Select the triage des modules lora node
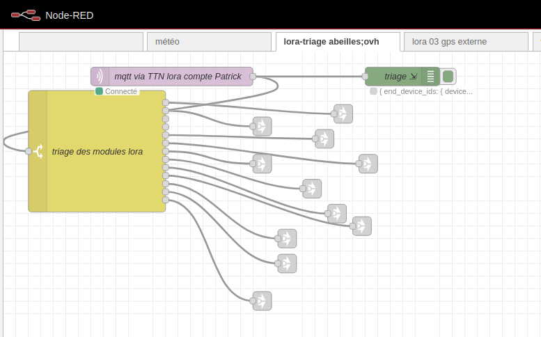The height and width of the screenshot is (337, 541). pyautogui.click(x=104, y=151)
